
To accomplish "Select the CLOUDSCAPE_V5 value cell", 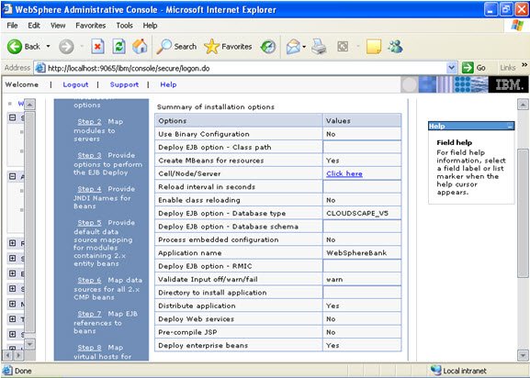I will pos(362,213).
